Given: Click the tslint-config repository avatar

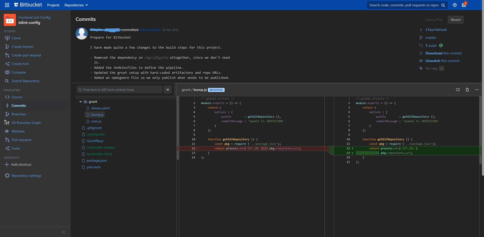Looking at the screenshot, I should pyautogui.click(x=10, y=20).
